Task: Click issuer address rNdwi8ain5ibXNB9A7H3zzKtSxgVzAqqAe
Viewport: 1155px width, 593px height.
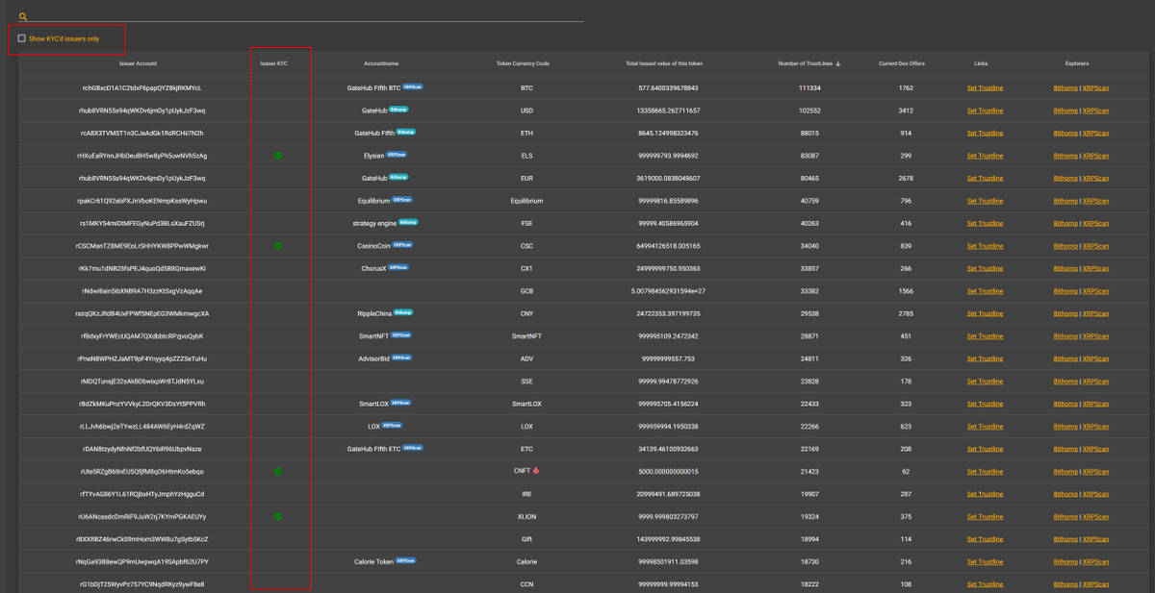Action: pos(141,291)
